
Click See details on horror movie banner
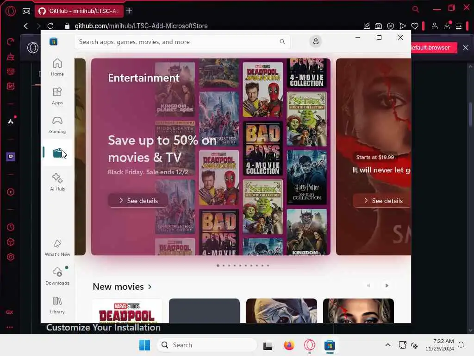tap(382, 201)
